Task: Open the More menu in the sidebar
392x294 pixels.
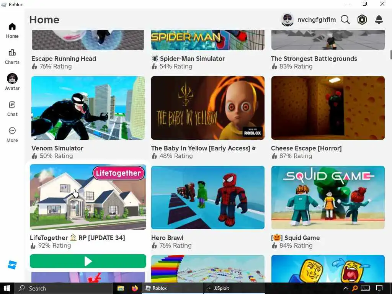Action: 12,135
